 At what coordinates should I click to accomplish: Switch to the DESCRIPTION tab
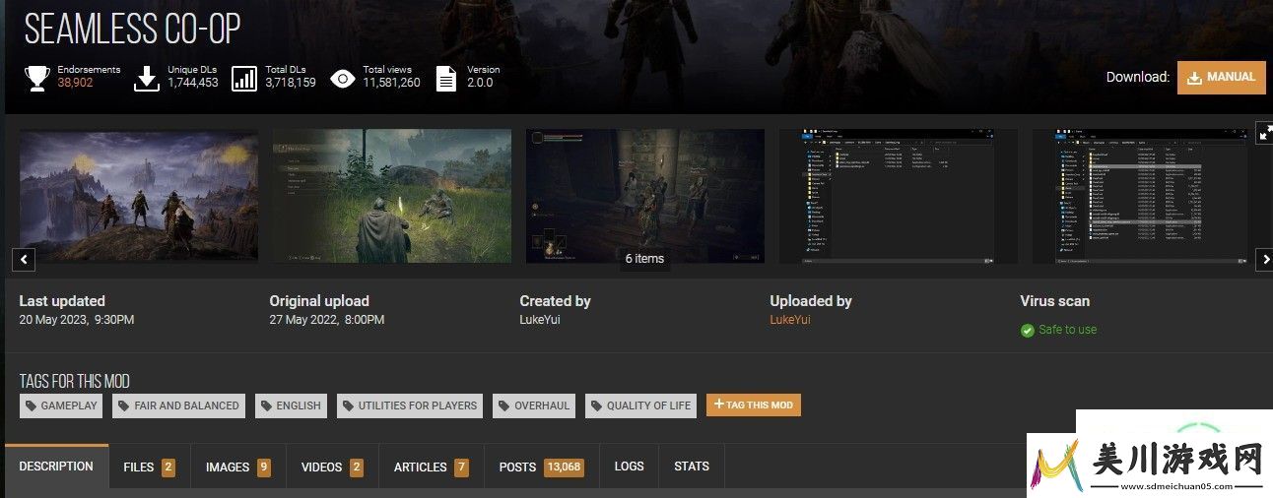[56, 467]
